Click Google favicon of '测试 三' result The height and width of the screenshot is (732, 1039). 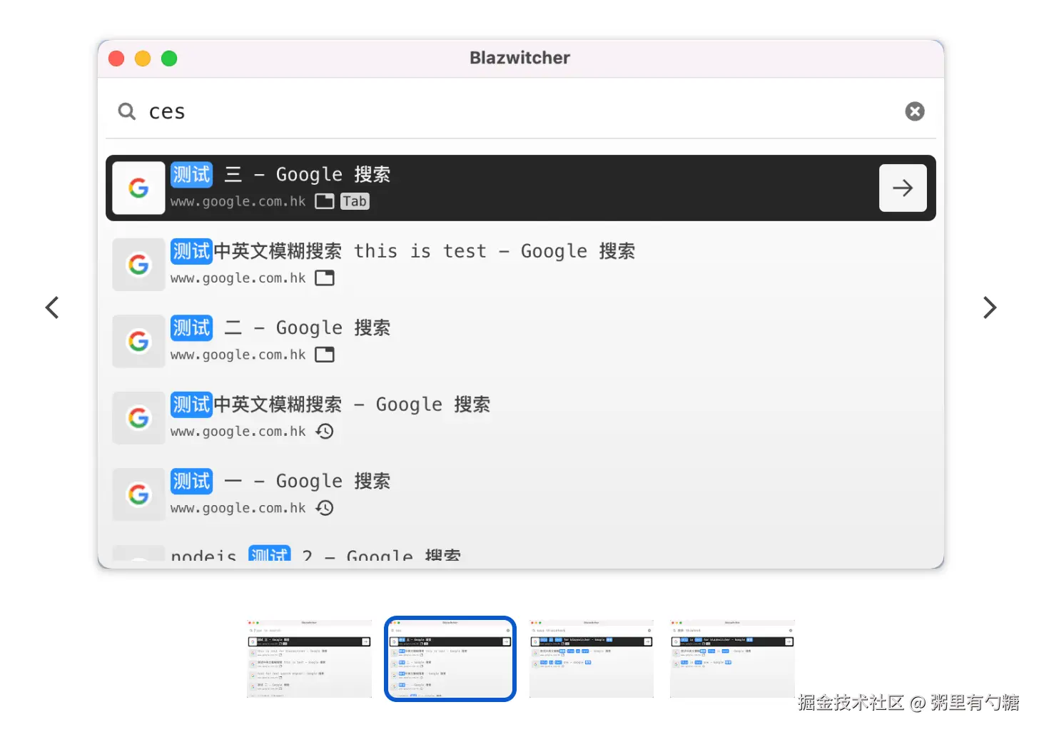point(138,188)
